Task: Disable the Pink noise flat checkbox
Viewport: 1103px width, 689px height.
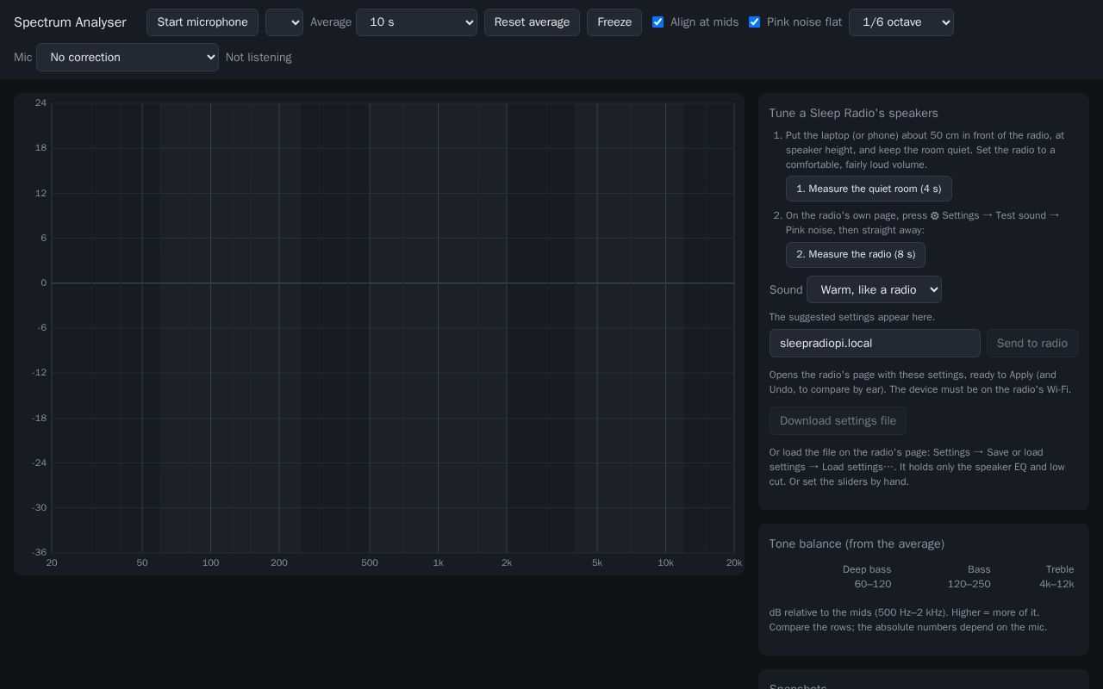Action: click(755, 22)
